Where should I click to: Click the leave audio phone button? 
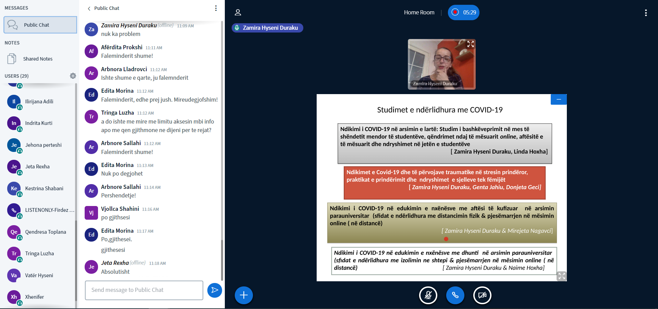coord(455,295)
